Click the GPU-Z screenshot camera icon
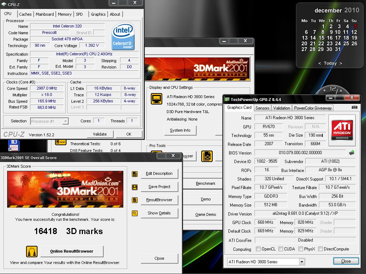This screenshot has height=274, width=366. click(354, 107)
